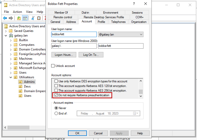
Task: Click the User logon name text field
Action: [x=74, y=34]
